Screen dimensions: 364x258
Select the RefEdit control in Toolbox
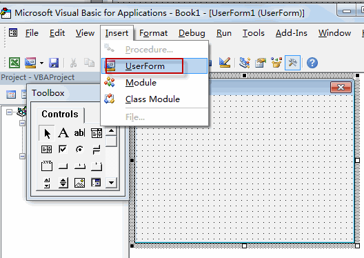[96, 183]
